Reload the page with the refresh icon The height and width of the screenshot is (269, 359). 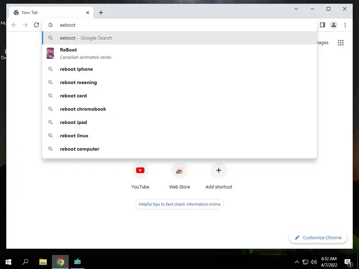click(36, 25)
